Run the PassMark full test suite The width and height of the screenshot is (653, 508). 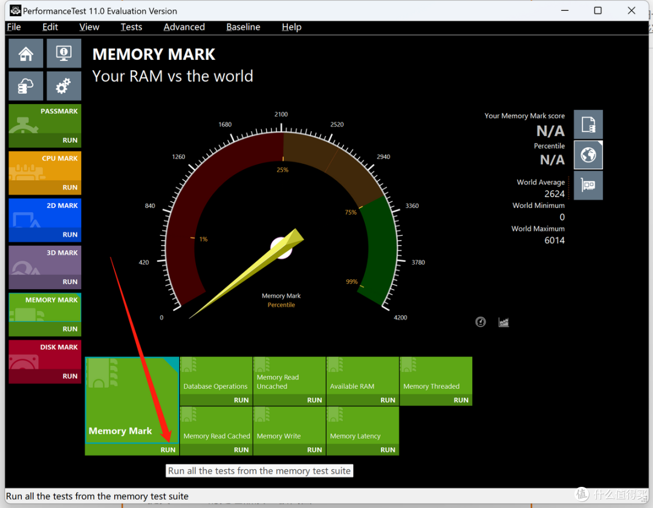click(70, 140)
